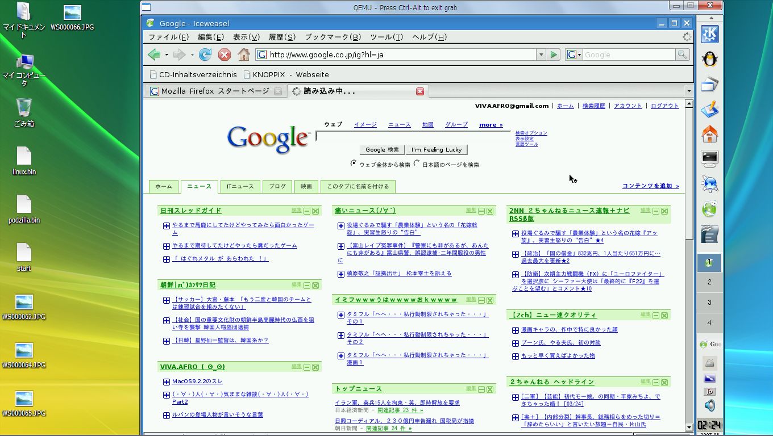
Task: Select the WS000066.JPG desktop file
Action: (x=72, y=18)
